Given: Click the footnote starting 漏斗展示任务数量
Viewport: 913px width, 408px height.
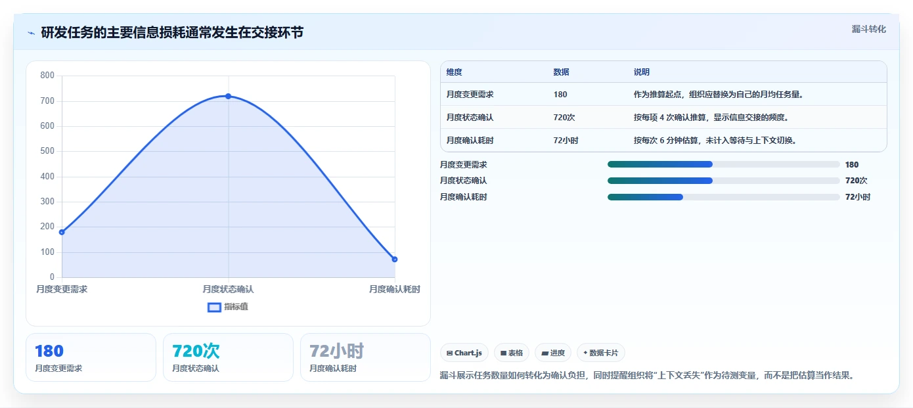Looking at the screenshot, I should tap(648, 376).
